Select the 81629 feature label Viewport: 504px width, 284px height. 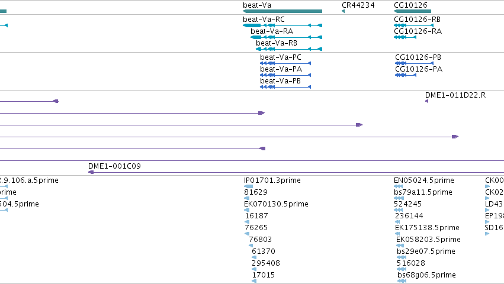pos(256,192)
